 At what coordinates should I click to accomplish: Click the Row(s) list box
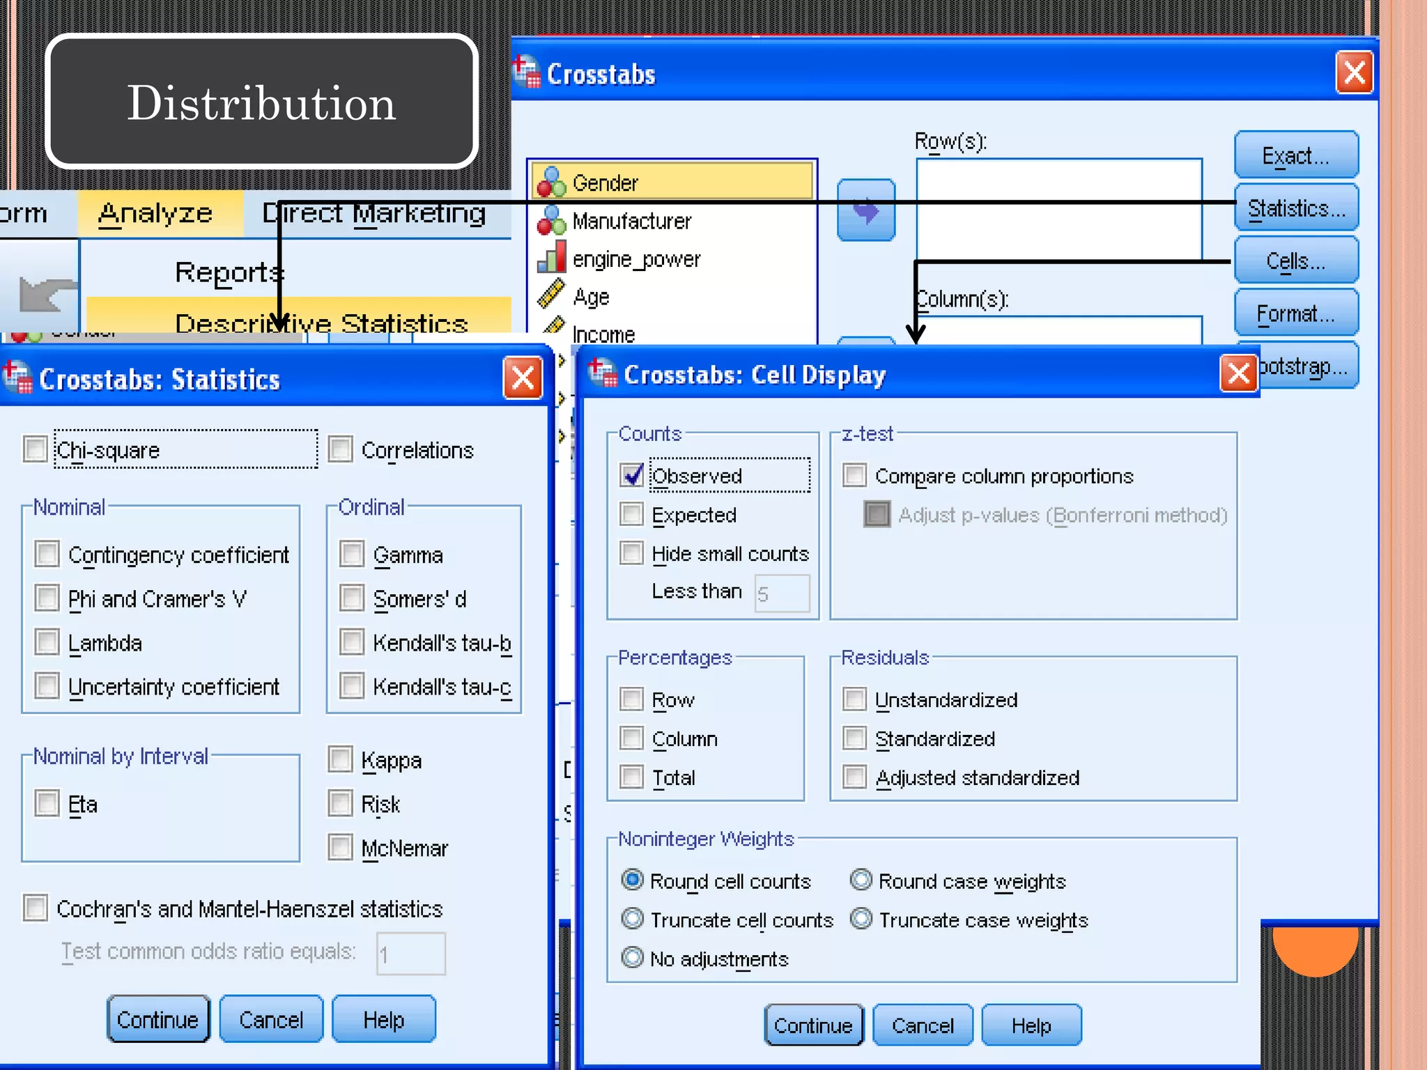(1059, 210)
